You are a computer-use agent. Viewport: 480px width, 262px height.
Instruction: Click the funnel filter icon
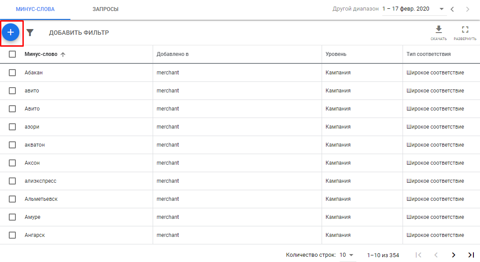(30, 33)
